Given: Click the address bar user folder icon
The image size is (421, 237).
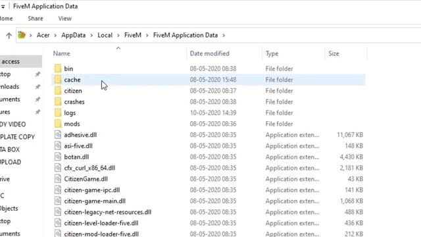Looking at the screenshot, I should 22,35.
